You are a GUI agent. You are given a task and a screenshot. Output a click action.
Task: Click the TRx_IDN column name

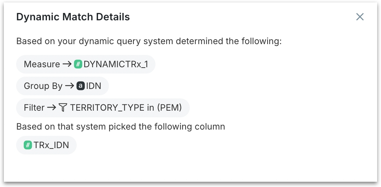[x=51, y=145]
